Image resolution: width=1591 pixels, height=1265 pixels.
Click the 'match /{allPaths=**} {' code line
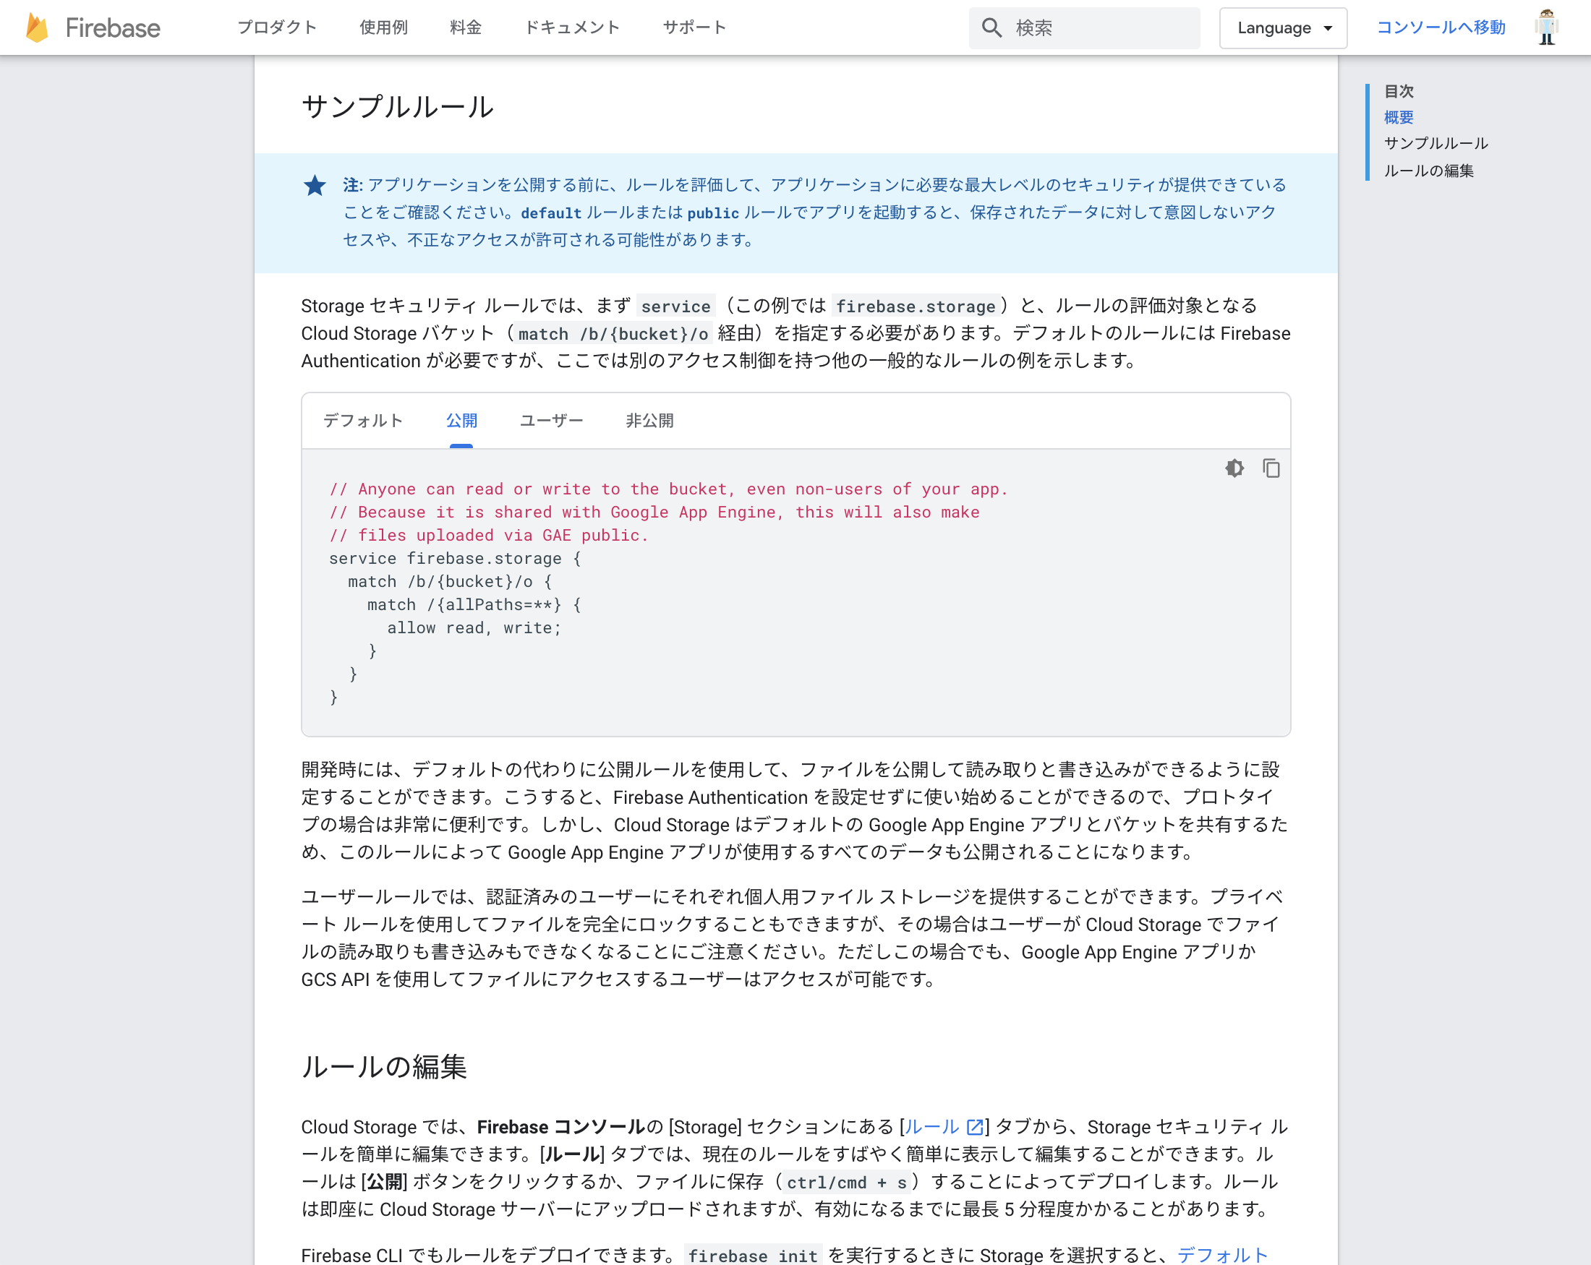(474, 605)
